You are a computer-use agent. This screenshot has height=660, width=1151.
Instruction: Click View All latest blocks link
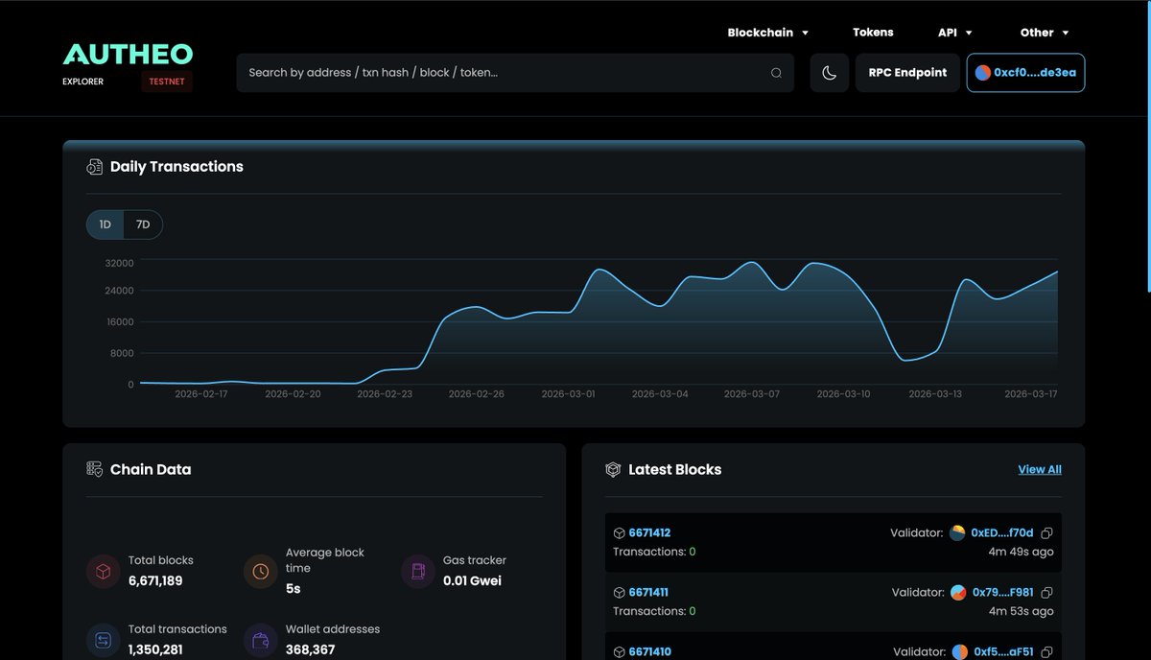(x=1040, y=470)
